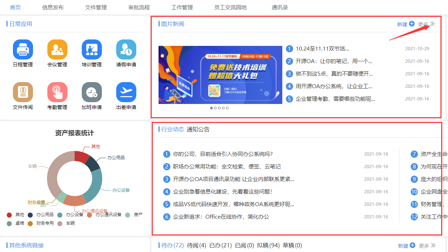Viewport: 448px width, 252px height.
Task: Open the 审批流程 menu
Action: (139, 7)
